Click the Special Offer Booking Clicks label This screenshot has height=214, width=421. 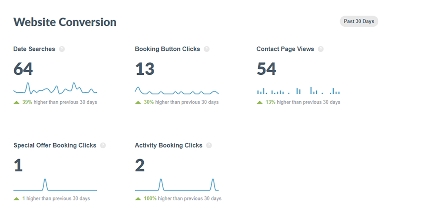coord(55,146)
